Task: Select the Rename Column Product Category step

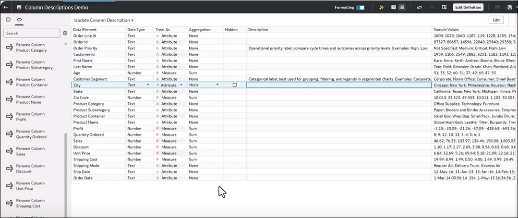Action: click(x=31, y=48)
